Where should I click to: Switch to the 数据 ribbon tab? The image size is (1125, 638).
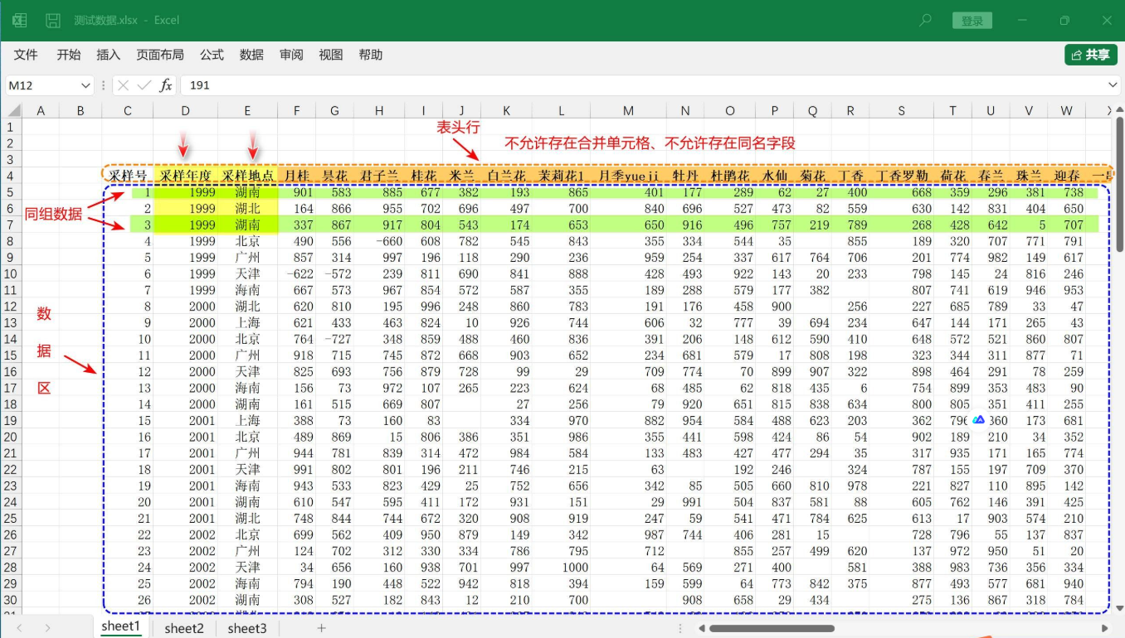(x=252, y=55)
